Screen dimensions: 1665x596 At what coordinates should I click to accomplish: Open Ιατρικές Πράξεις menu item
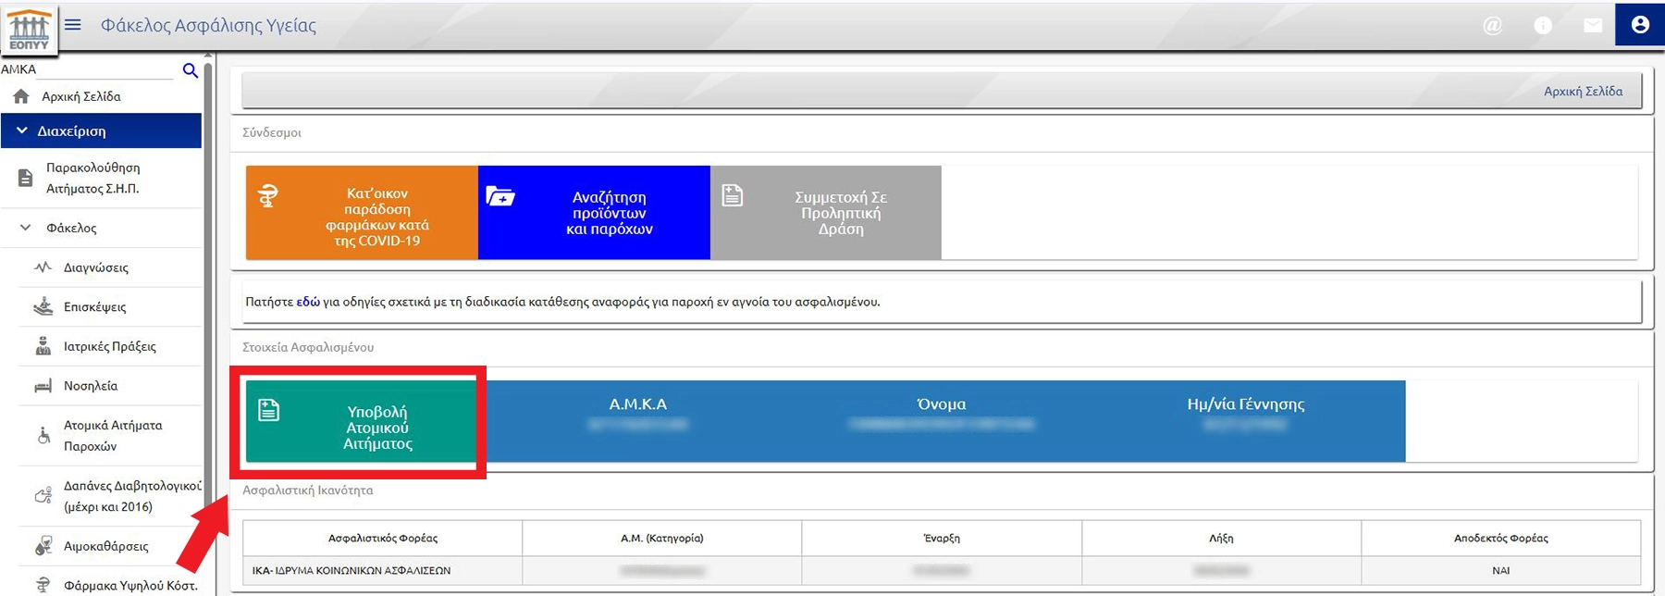pyautogui.click(x=109, y=346)
